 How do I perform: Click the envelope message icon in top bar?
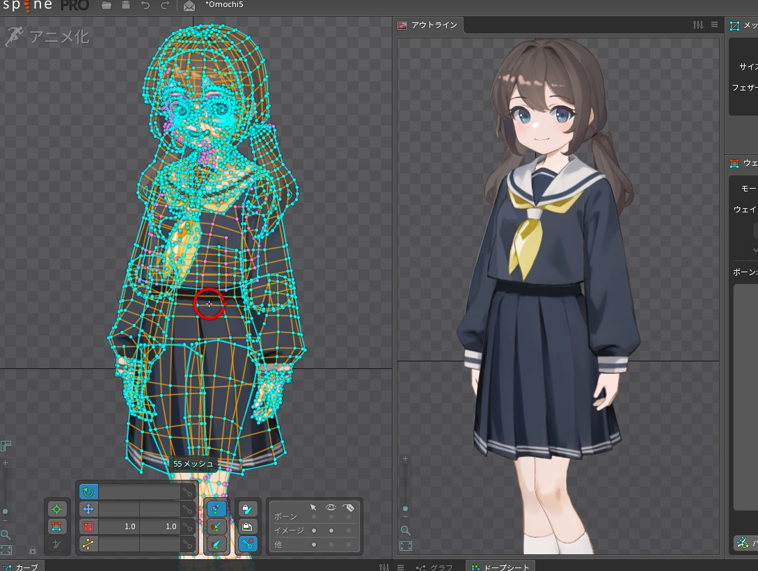coord(189,6)
